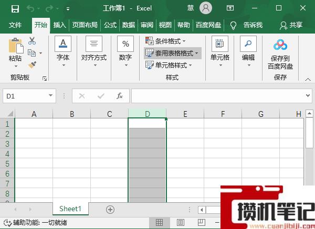Click the Save icon in title bar
The image size is (315, 229).
(x=15, y=8)
